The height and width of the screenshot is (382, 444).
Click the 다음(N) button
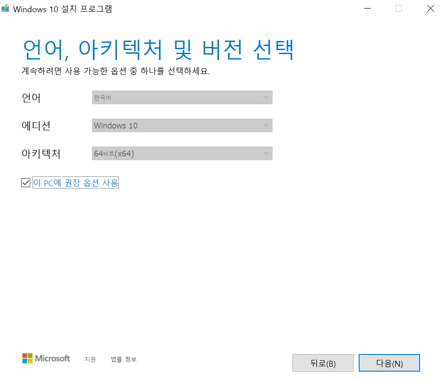(x=389, y=363)
